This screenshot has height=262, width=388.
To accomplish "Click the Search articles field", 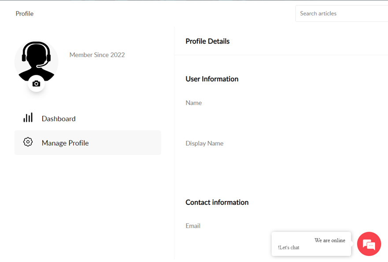I will pos(341,14).
